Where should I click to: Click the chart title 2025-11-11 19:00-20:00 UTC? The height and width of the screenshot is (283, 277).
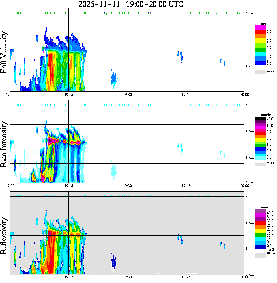coord(131,4)
